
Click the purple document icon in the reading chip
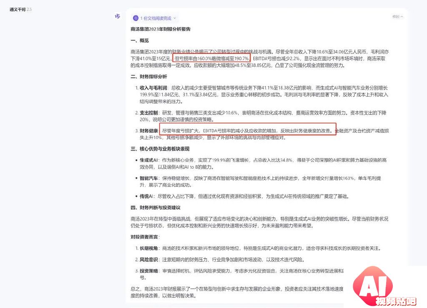[x=136, y=18]
